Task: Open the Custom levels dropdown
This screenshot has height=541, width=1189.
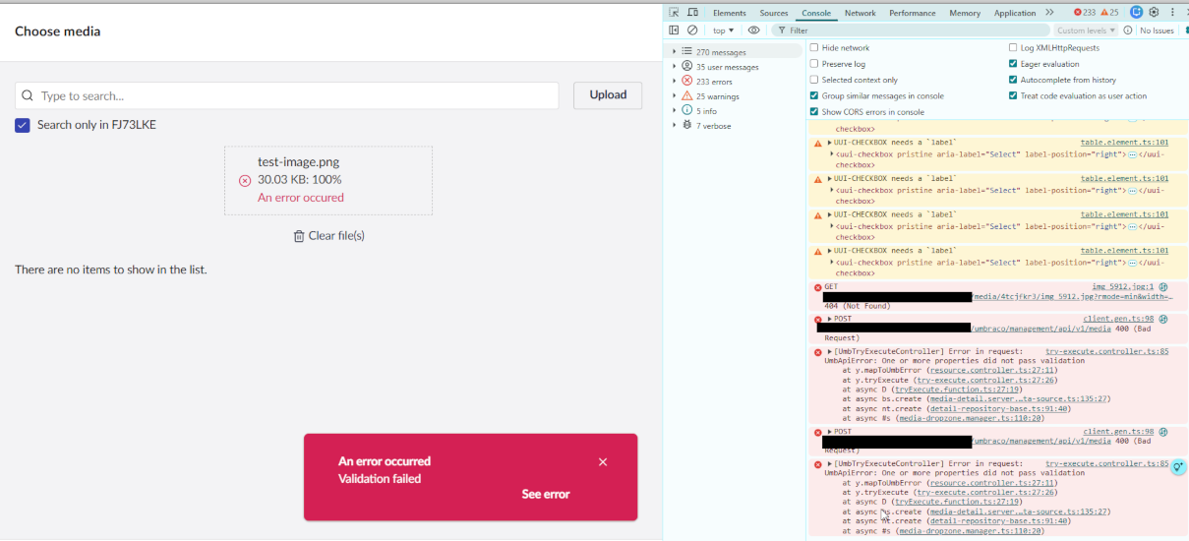Action: point(1086,30)
